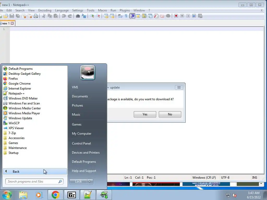The width and height of the screenshot is (267, 200).
Task: Open the Plugins menu
Action: (125, 10)
